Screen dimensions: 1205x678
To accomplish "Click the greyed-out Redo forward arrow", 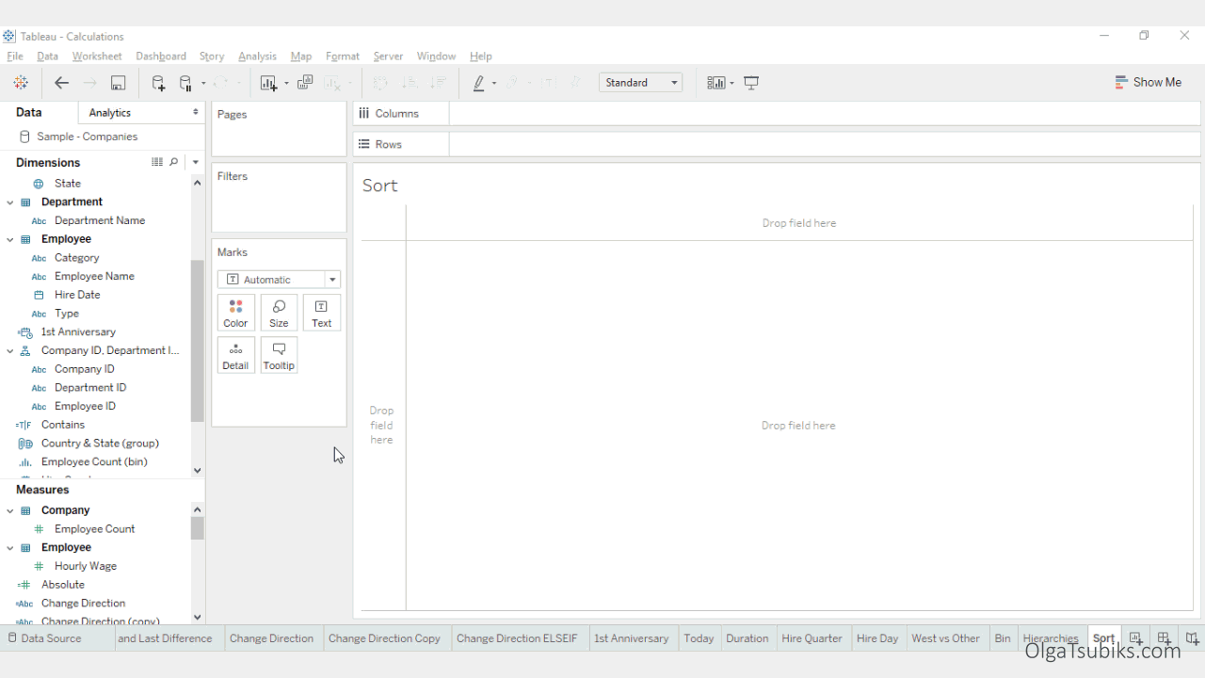I will (89, 83).
